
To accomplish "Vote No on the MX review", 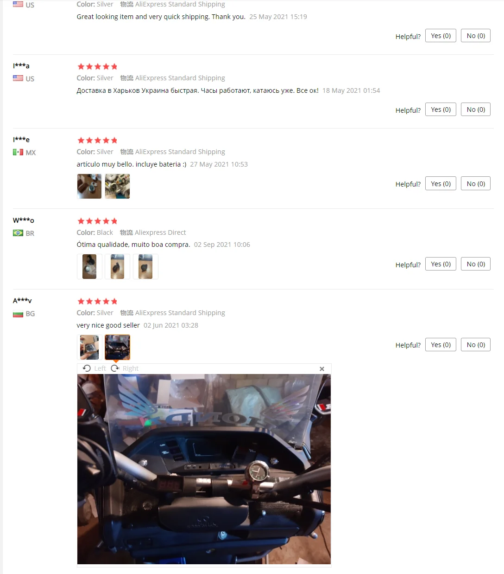I will 476,184.
